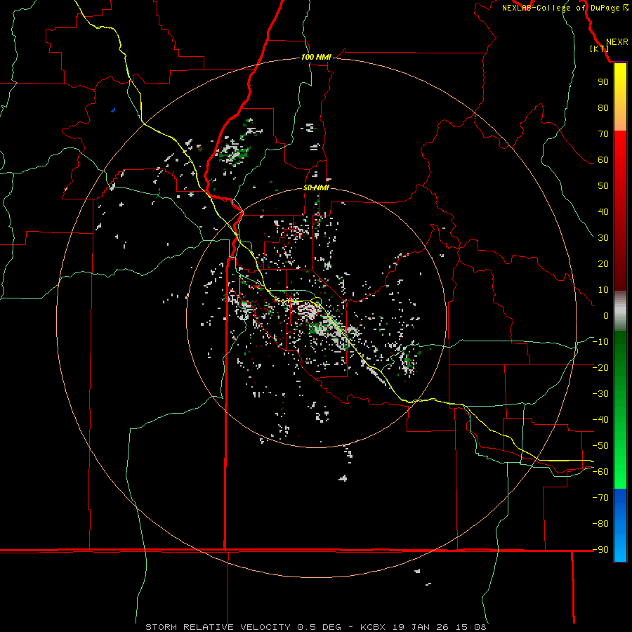632x632 pixels.
Task: Click the 40 value on the velocity scale
Action: (x=603, y=211)
